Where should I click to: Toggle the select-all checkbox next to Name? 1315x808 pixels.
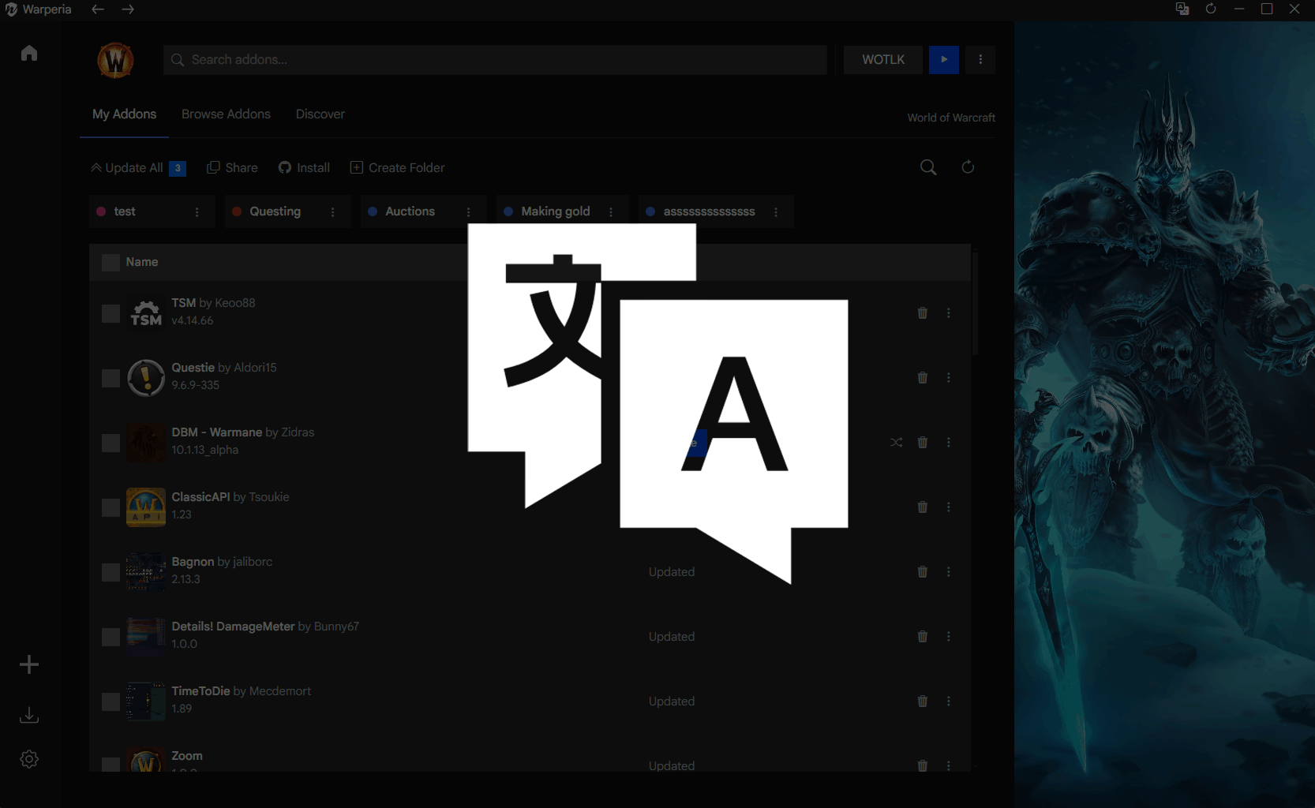tap(111, 263)
